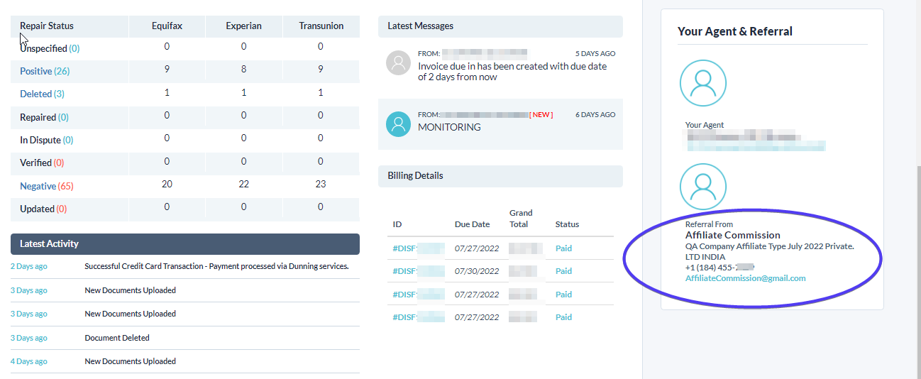This screenshot has width=921, height=379.
Task: Click the Referral From profile avatar
Action: [x=702, y=187]
